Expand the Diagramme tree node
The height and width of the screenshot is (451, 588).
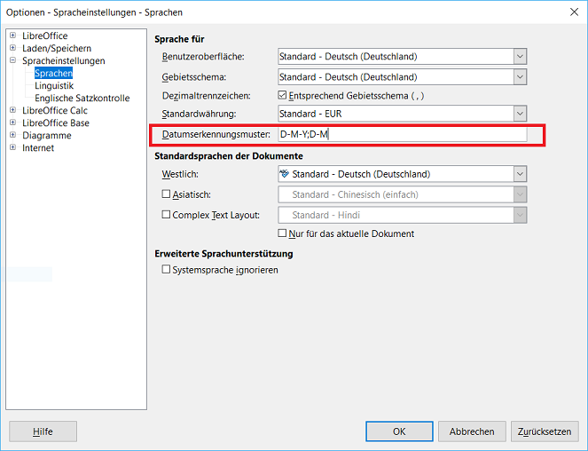coord(13,136)
